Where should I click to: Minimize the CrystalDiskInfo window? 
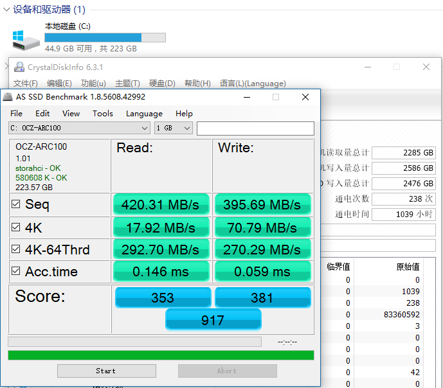pos(368,67)
